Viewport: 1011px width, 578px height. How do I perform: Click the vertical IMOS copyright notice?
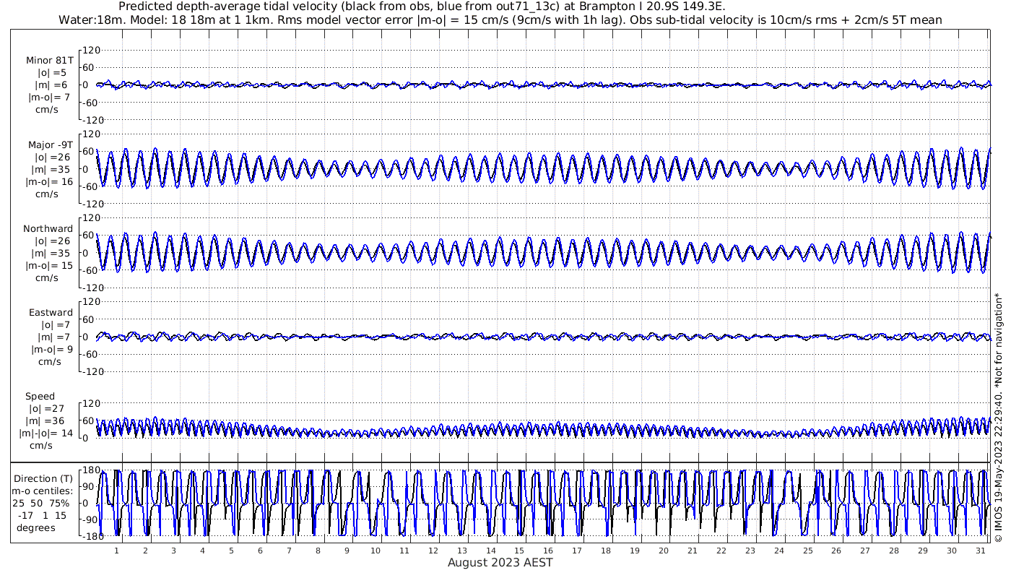pos(998,417)
